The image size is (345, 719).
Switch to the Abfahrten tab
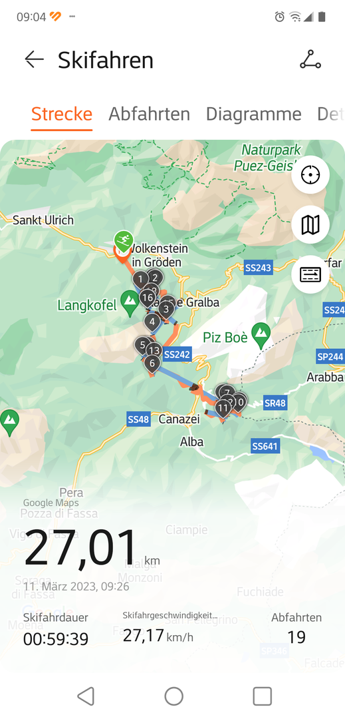pyautogui.click(x=149, y=115)
